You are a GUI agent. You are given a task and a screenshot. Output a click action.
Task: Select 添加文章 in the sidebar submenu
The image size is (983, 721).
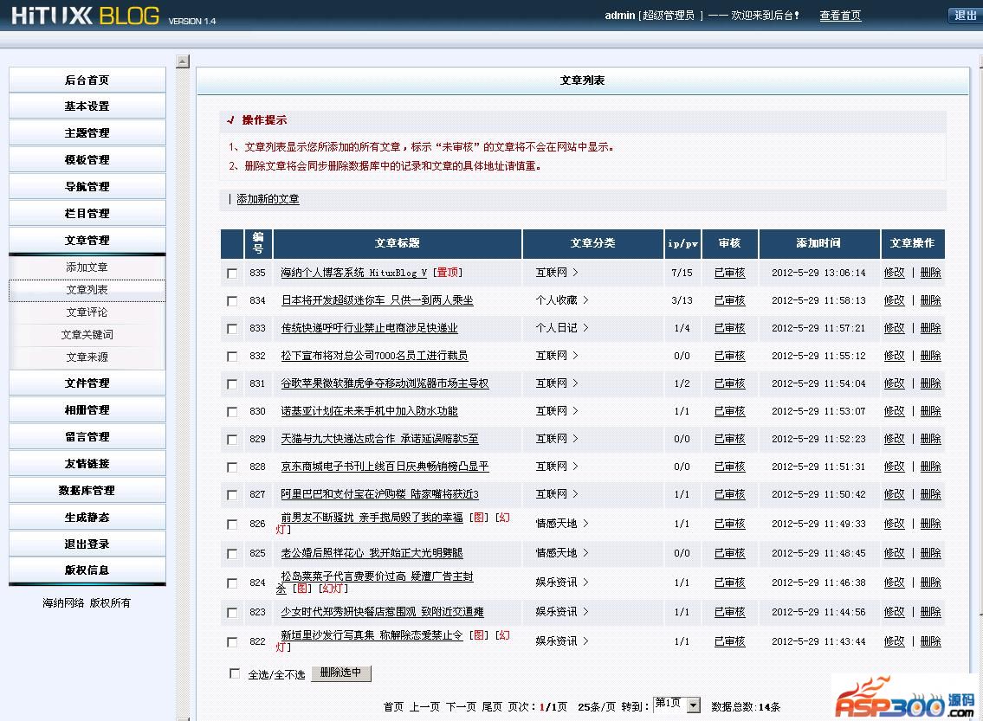coord(87,267)
